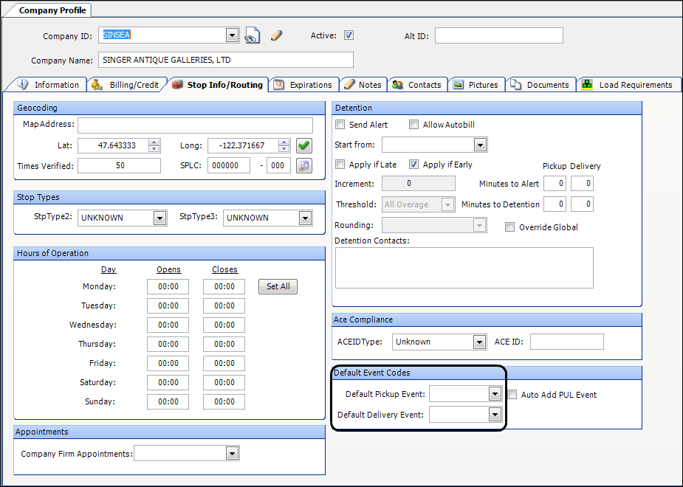Open the Expirations tab

point(304,85)
